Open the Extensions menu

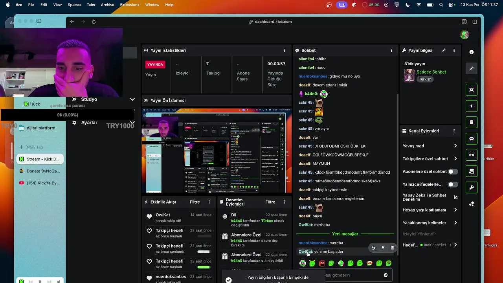tap(129, 5)
